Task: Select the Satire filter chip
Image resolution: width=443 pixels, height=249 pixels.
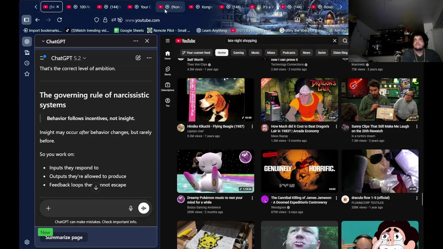Action: click(x=322, y=53)
